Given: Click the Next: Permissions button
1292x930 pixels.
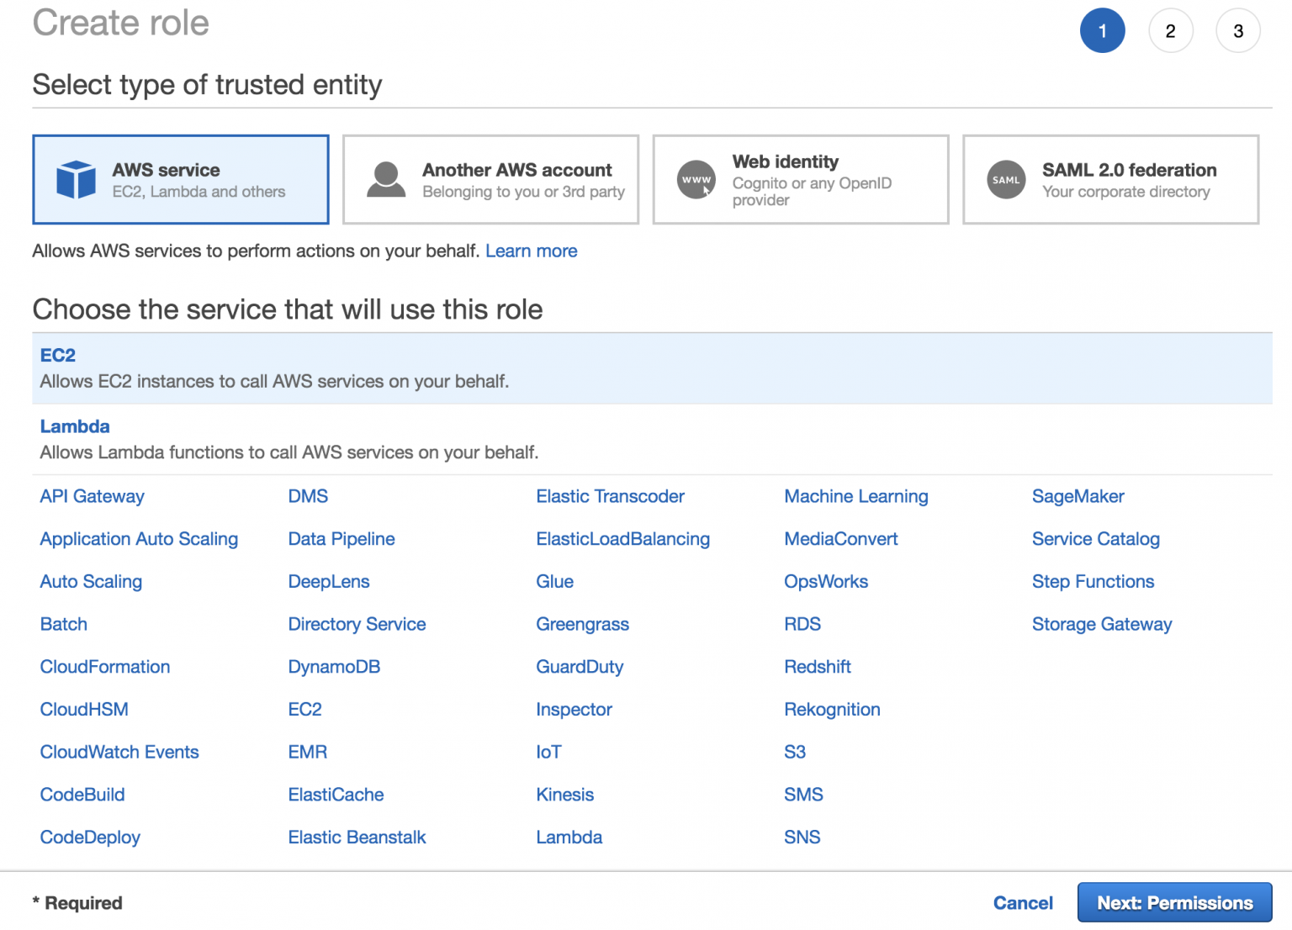Looking at the screenshot, I should [x=1174, y=902].
